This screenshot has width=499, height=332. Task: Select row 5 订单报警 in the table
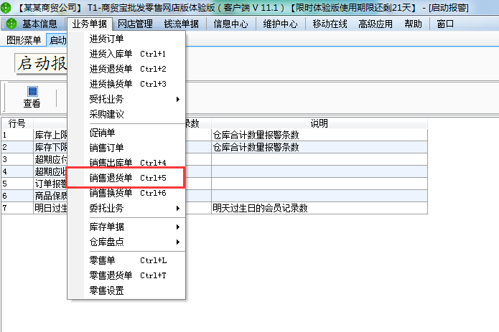click(50, 184)
